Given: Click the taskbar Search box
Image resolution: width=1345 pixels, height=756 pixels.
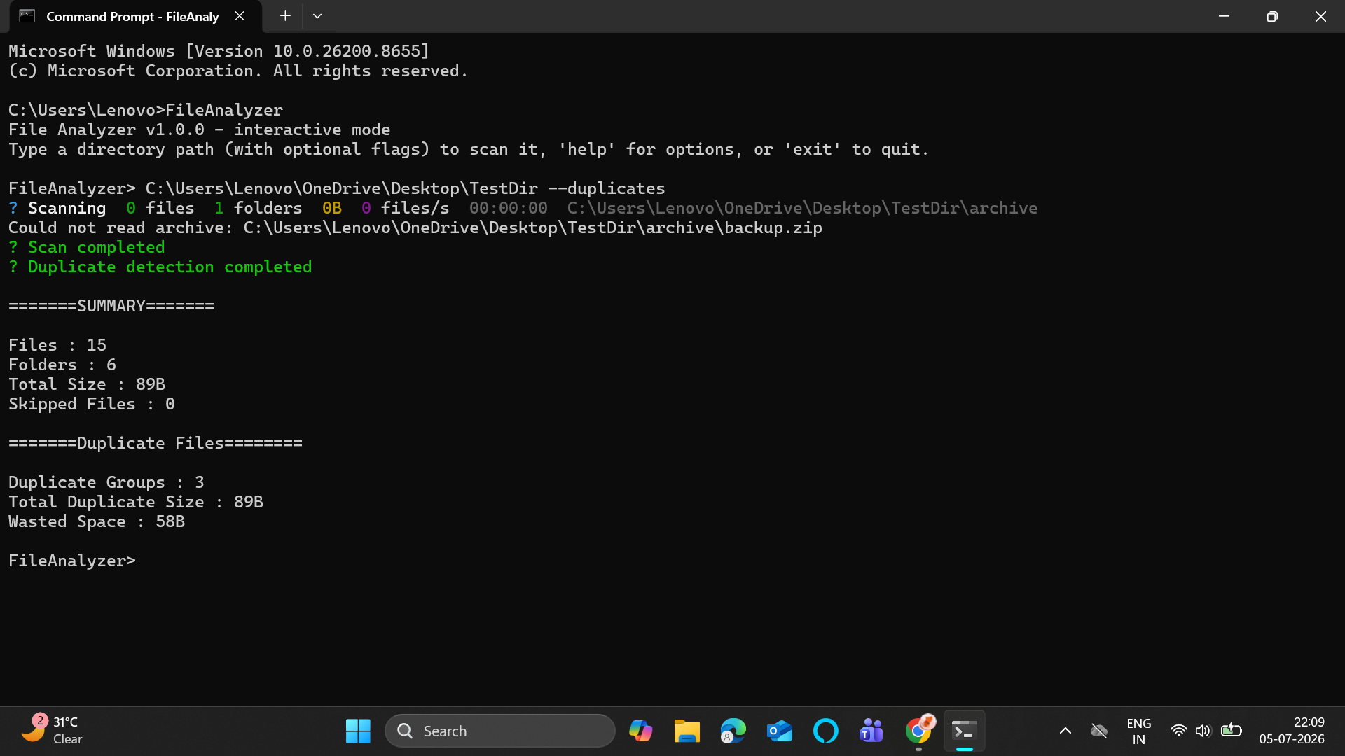Looking at the screenshot, I should pos(500,731).
